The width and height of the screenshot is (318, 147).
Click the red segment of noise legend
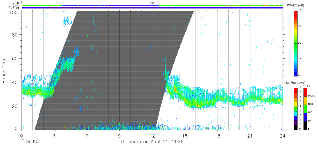point(305,92)
